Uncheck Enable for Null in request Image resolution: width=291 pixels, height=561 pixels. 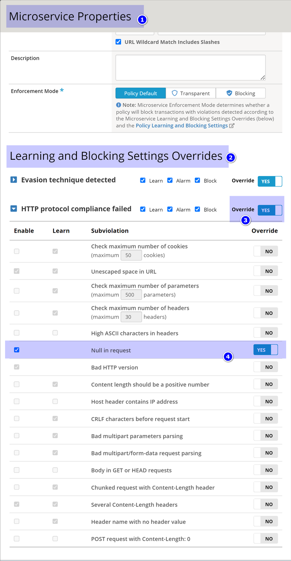tap(17, 350)
